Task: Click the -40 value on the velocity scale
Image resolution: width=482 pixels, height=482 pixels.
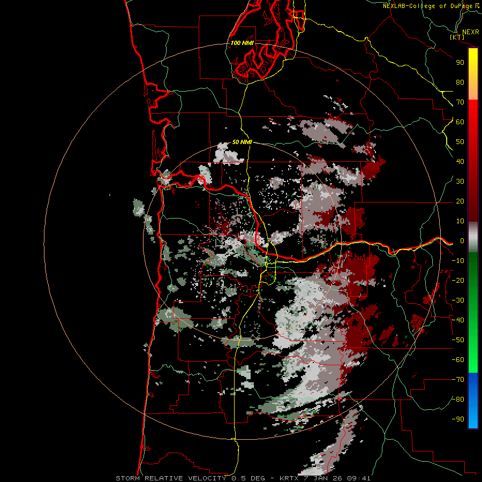Action: coord(458,320)
